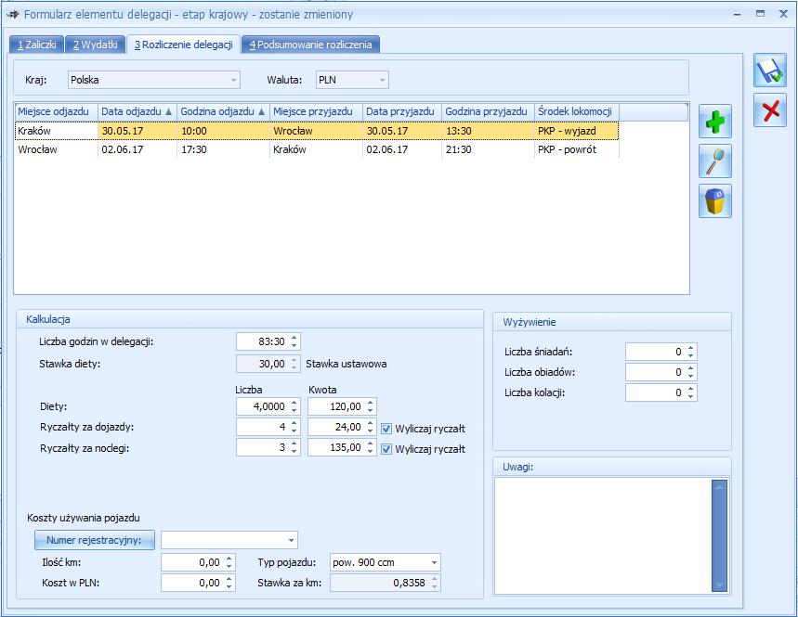
Task: Sort by Miejsce przyjazdu column header
Action: pos(316,112)
